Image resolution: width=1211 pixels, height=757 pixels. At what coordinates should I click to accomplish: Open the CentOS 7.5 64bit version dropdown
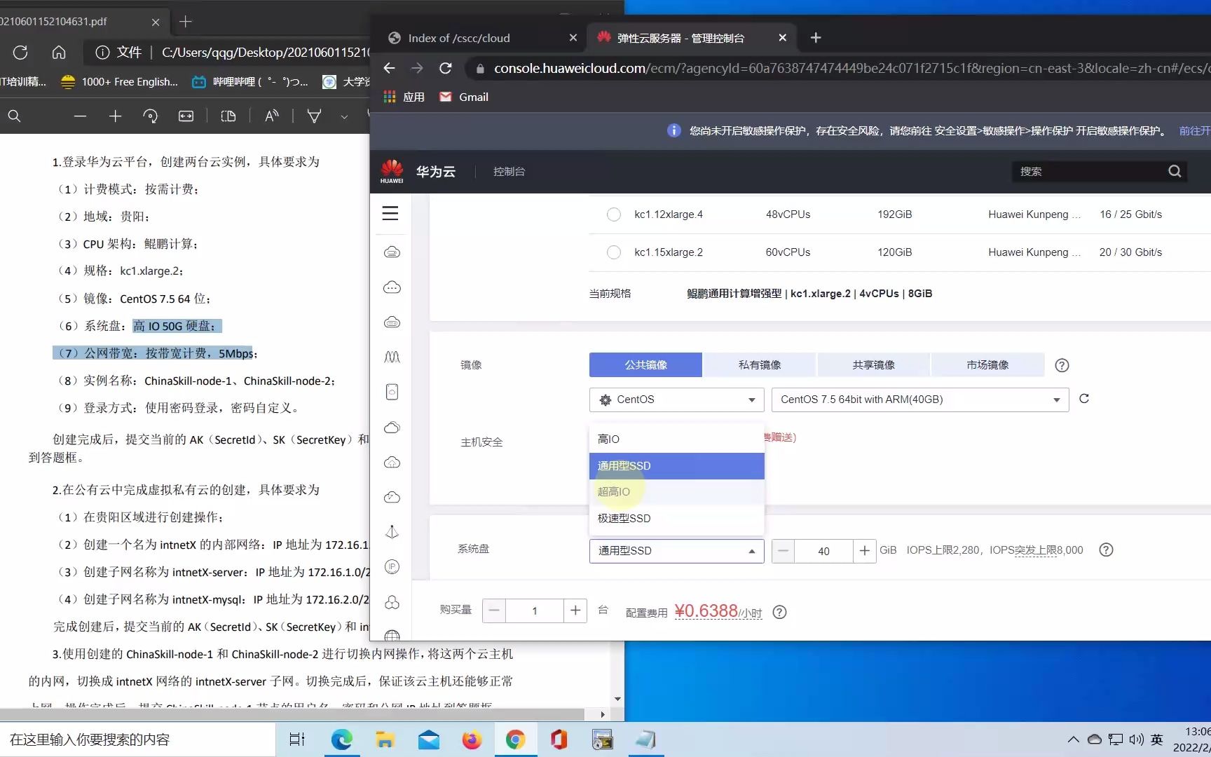pyautogui.click(x=920, y=400)
